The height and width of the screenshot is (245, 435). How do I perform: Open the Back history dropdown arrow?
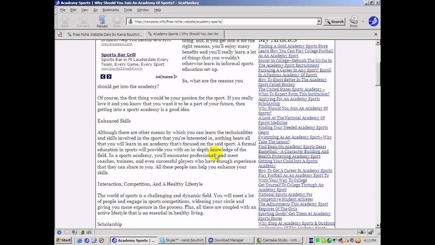pos(74,21)
